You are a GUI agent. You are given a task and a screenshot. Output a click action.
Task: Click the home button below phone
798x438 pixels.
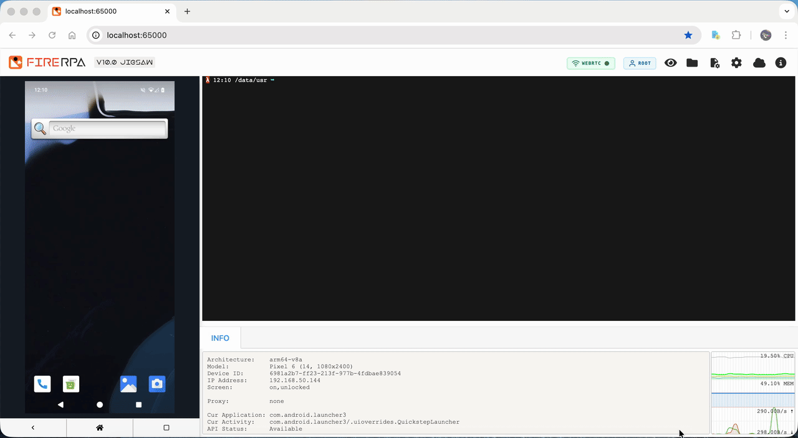point(99,427)
